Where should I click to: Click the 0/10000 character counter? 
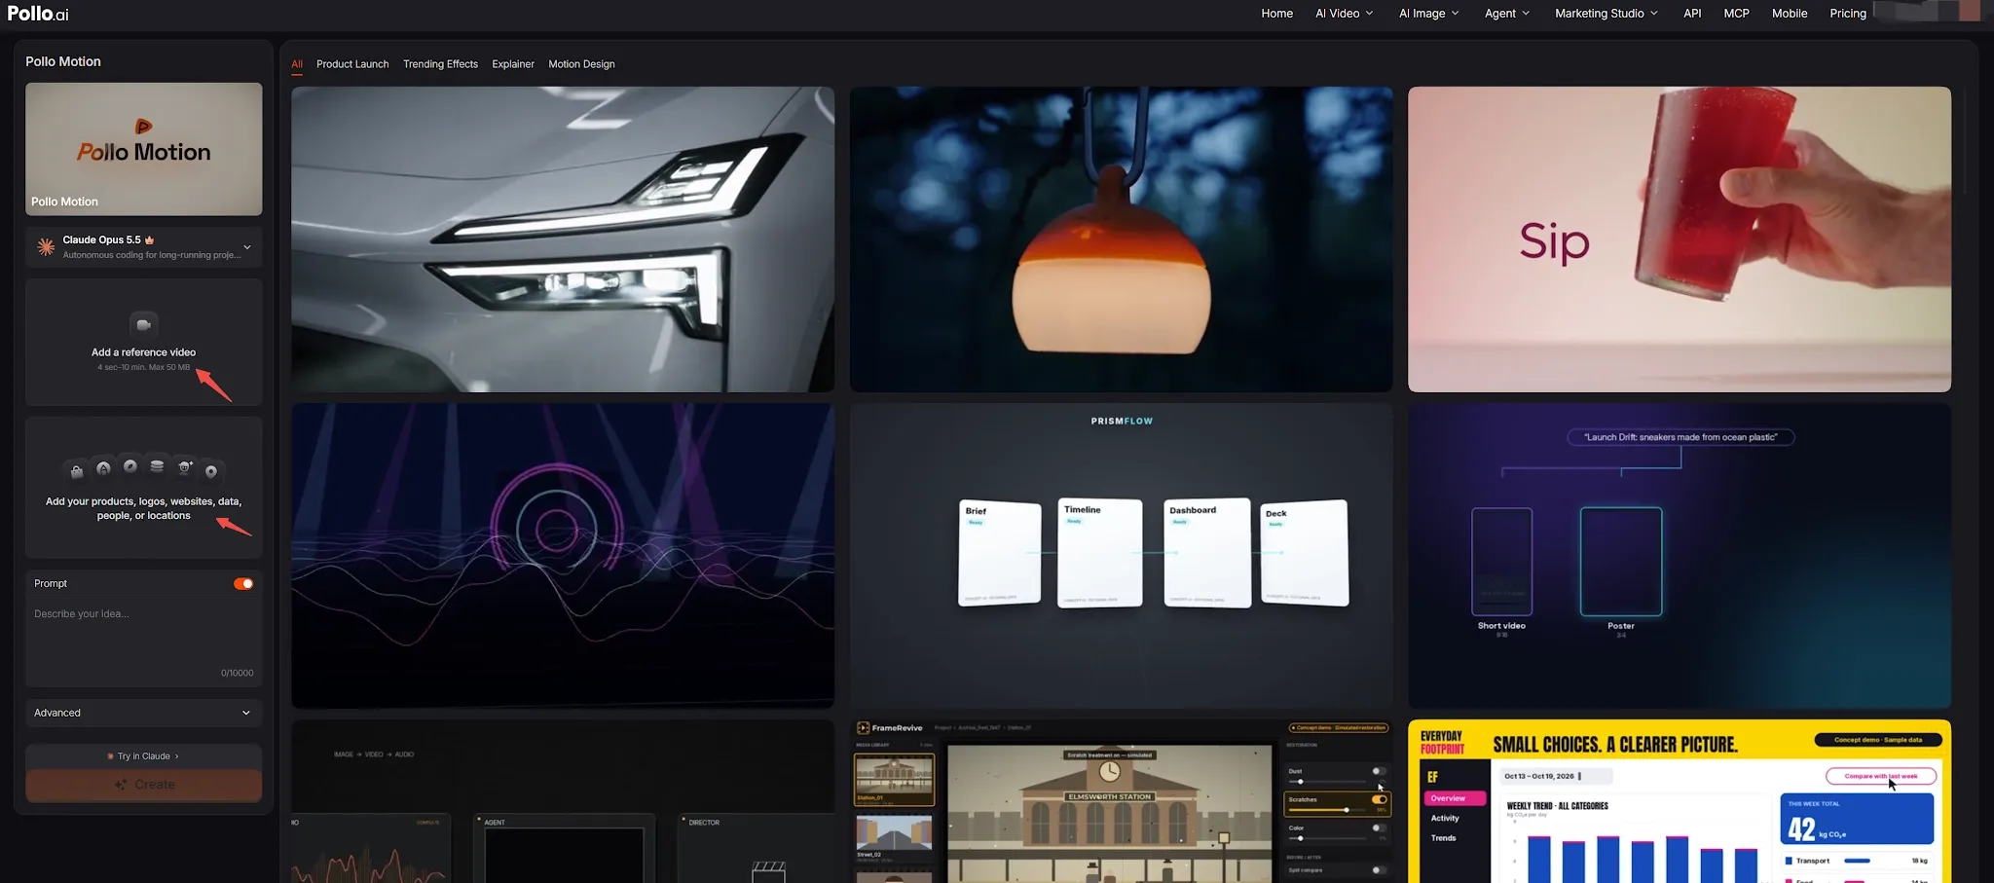pos(237,673)
